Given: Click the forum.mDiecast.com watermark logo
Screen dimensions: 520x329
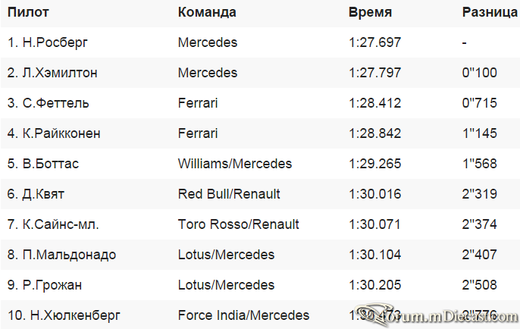Looking at the screenshot, I should pos(436,315).
